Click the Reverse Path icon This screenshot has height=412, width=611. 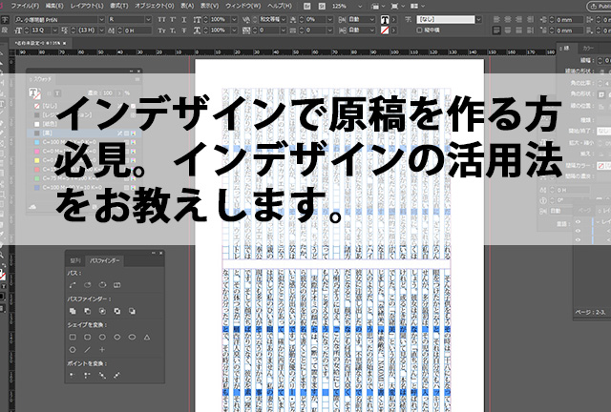pyautogui.click(x=116, y=285)
